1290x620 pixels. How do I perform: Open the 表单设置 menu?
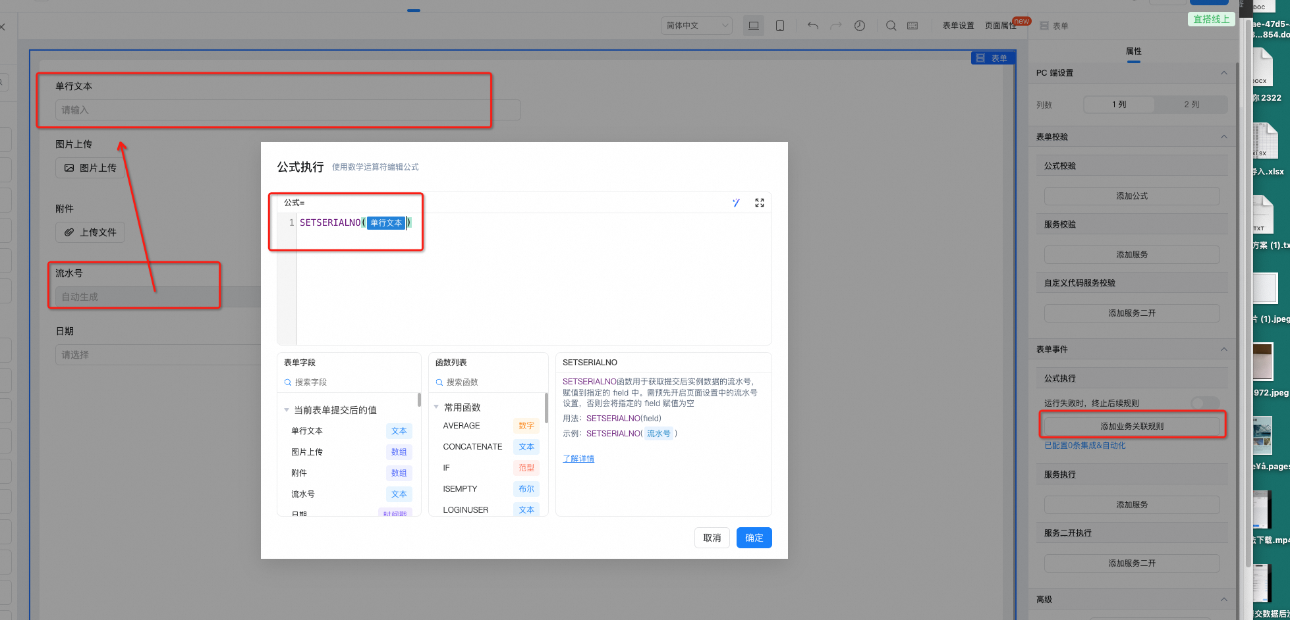tap(958, 26)
